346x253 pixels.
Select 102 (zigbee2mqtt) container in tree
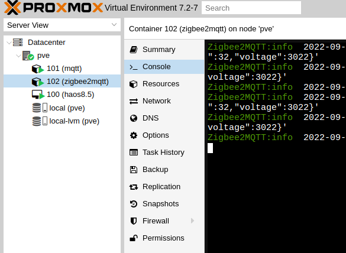click(62, 82)
